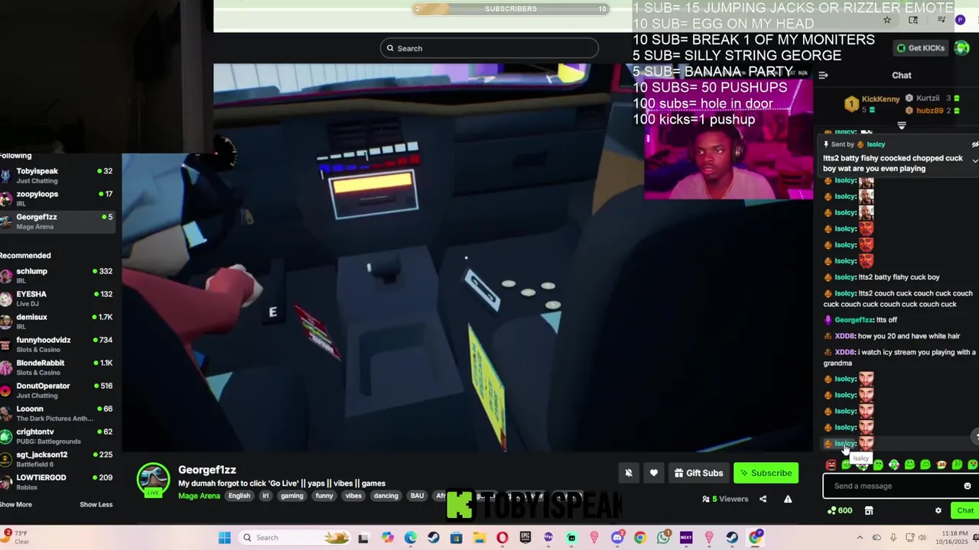Open the share icon beside viewer count
Viewport: 979px width, 550px height.
pyautogui.click(x=763, y=499)
